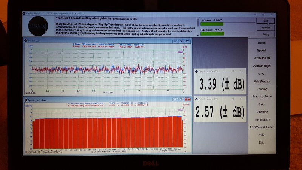302x170 pixels.
Task: Maximize the Oscilloscope sub-window
Action: click(181, 41)
